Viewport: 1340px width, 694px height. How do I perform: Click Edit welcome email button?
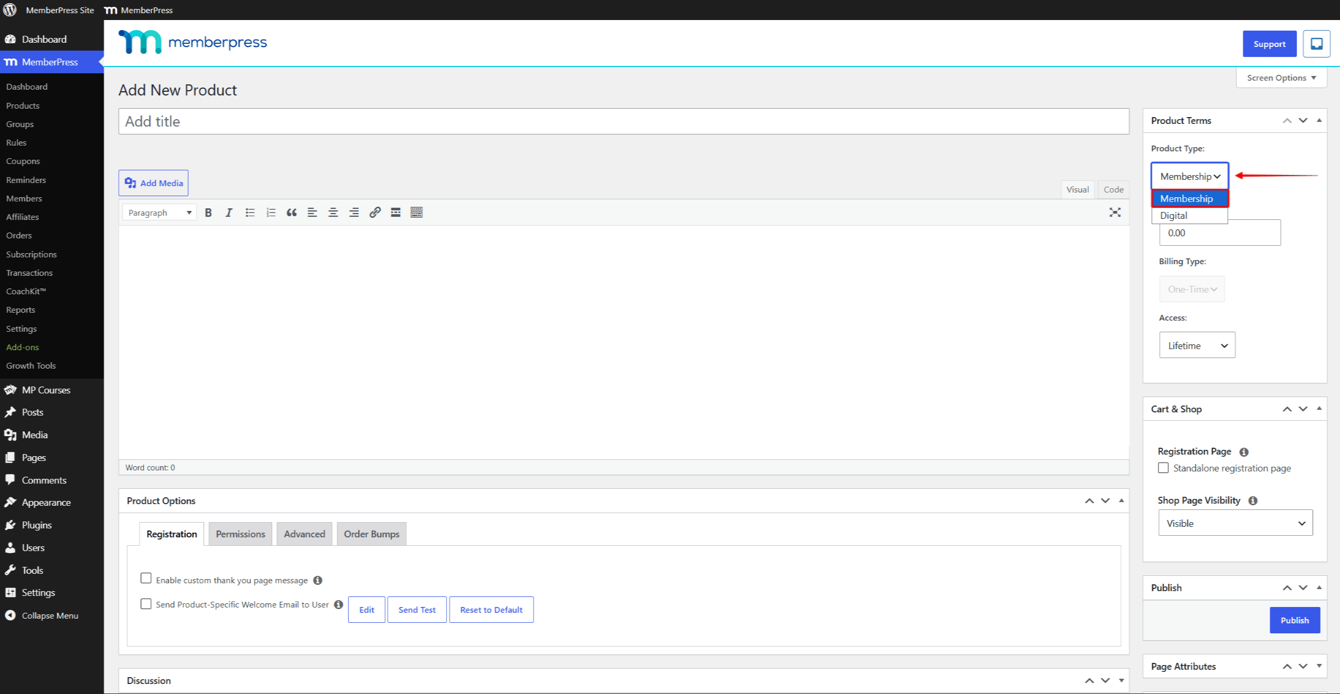coord(367,610)
